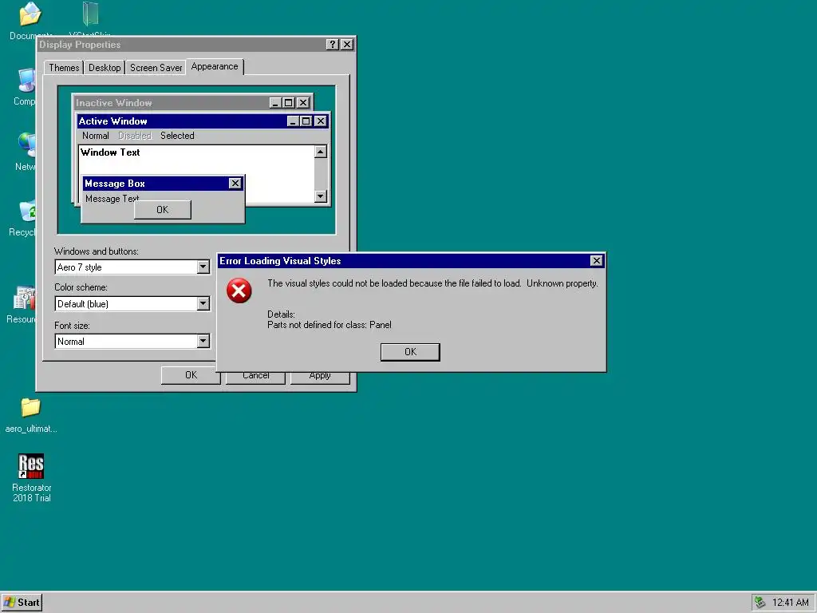Click OK button in preview Message Box
Image resolution: width=817 pixels, height=613 pixels.
coord(163,210)
